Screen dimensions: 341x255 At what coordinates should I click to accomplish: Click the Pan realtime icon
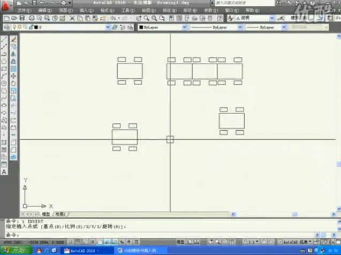coord(139,18)
